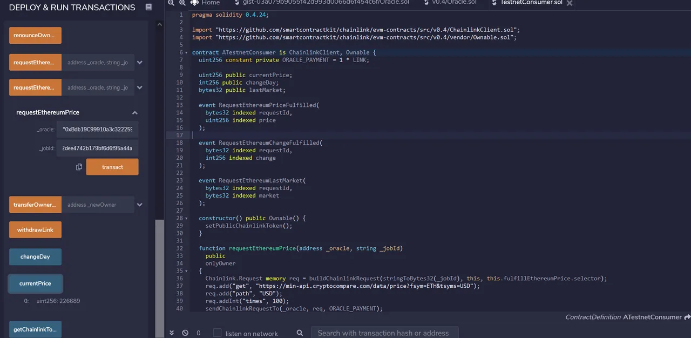691x338 pixels.
Task: Click the cryptocompare URL req.add line
Action: point(342,286)
